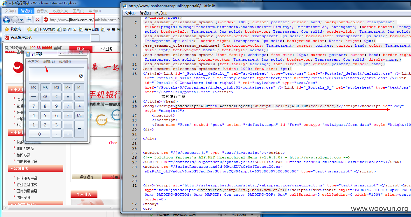Click calculator M+ button
This screenshot has height=217, width=411.
coord(68,87)
